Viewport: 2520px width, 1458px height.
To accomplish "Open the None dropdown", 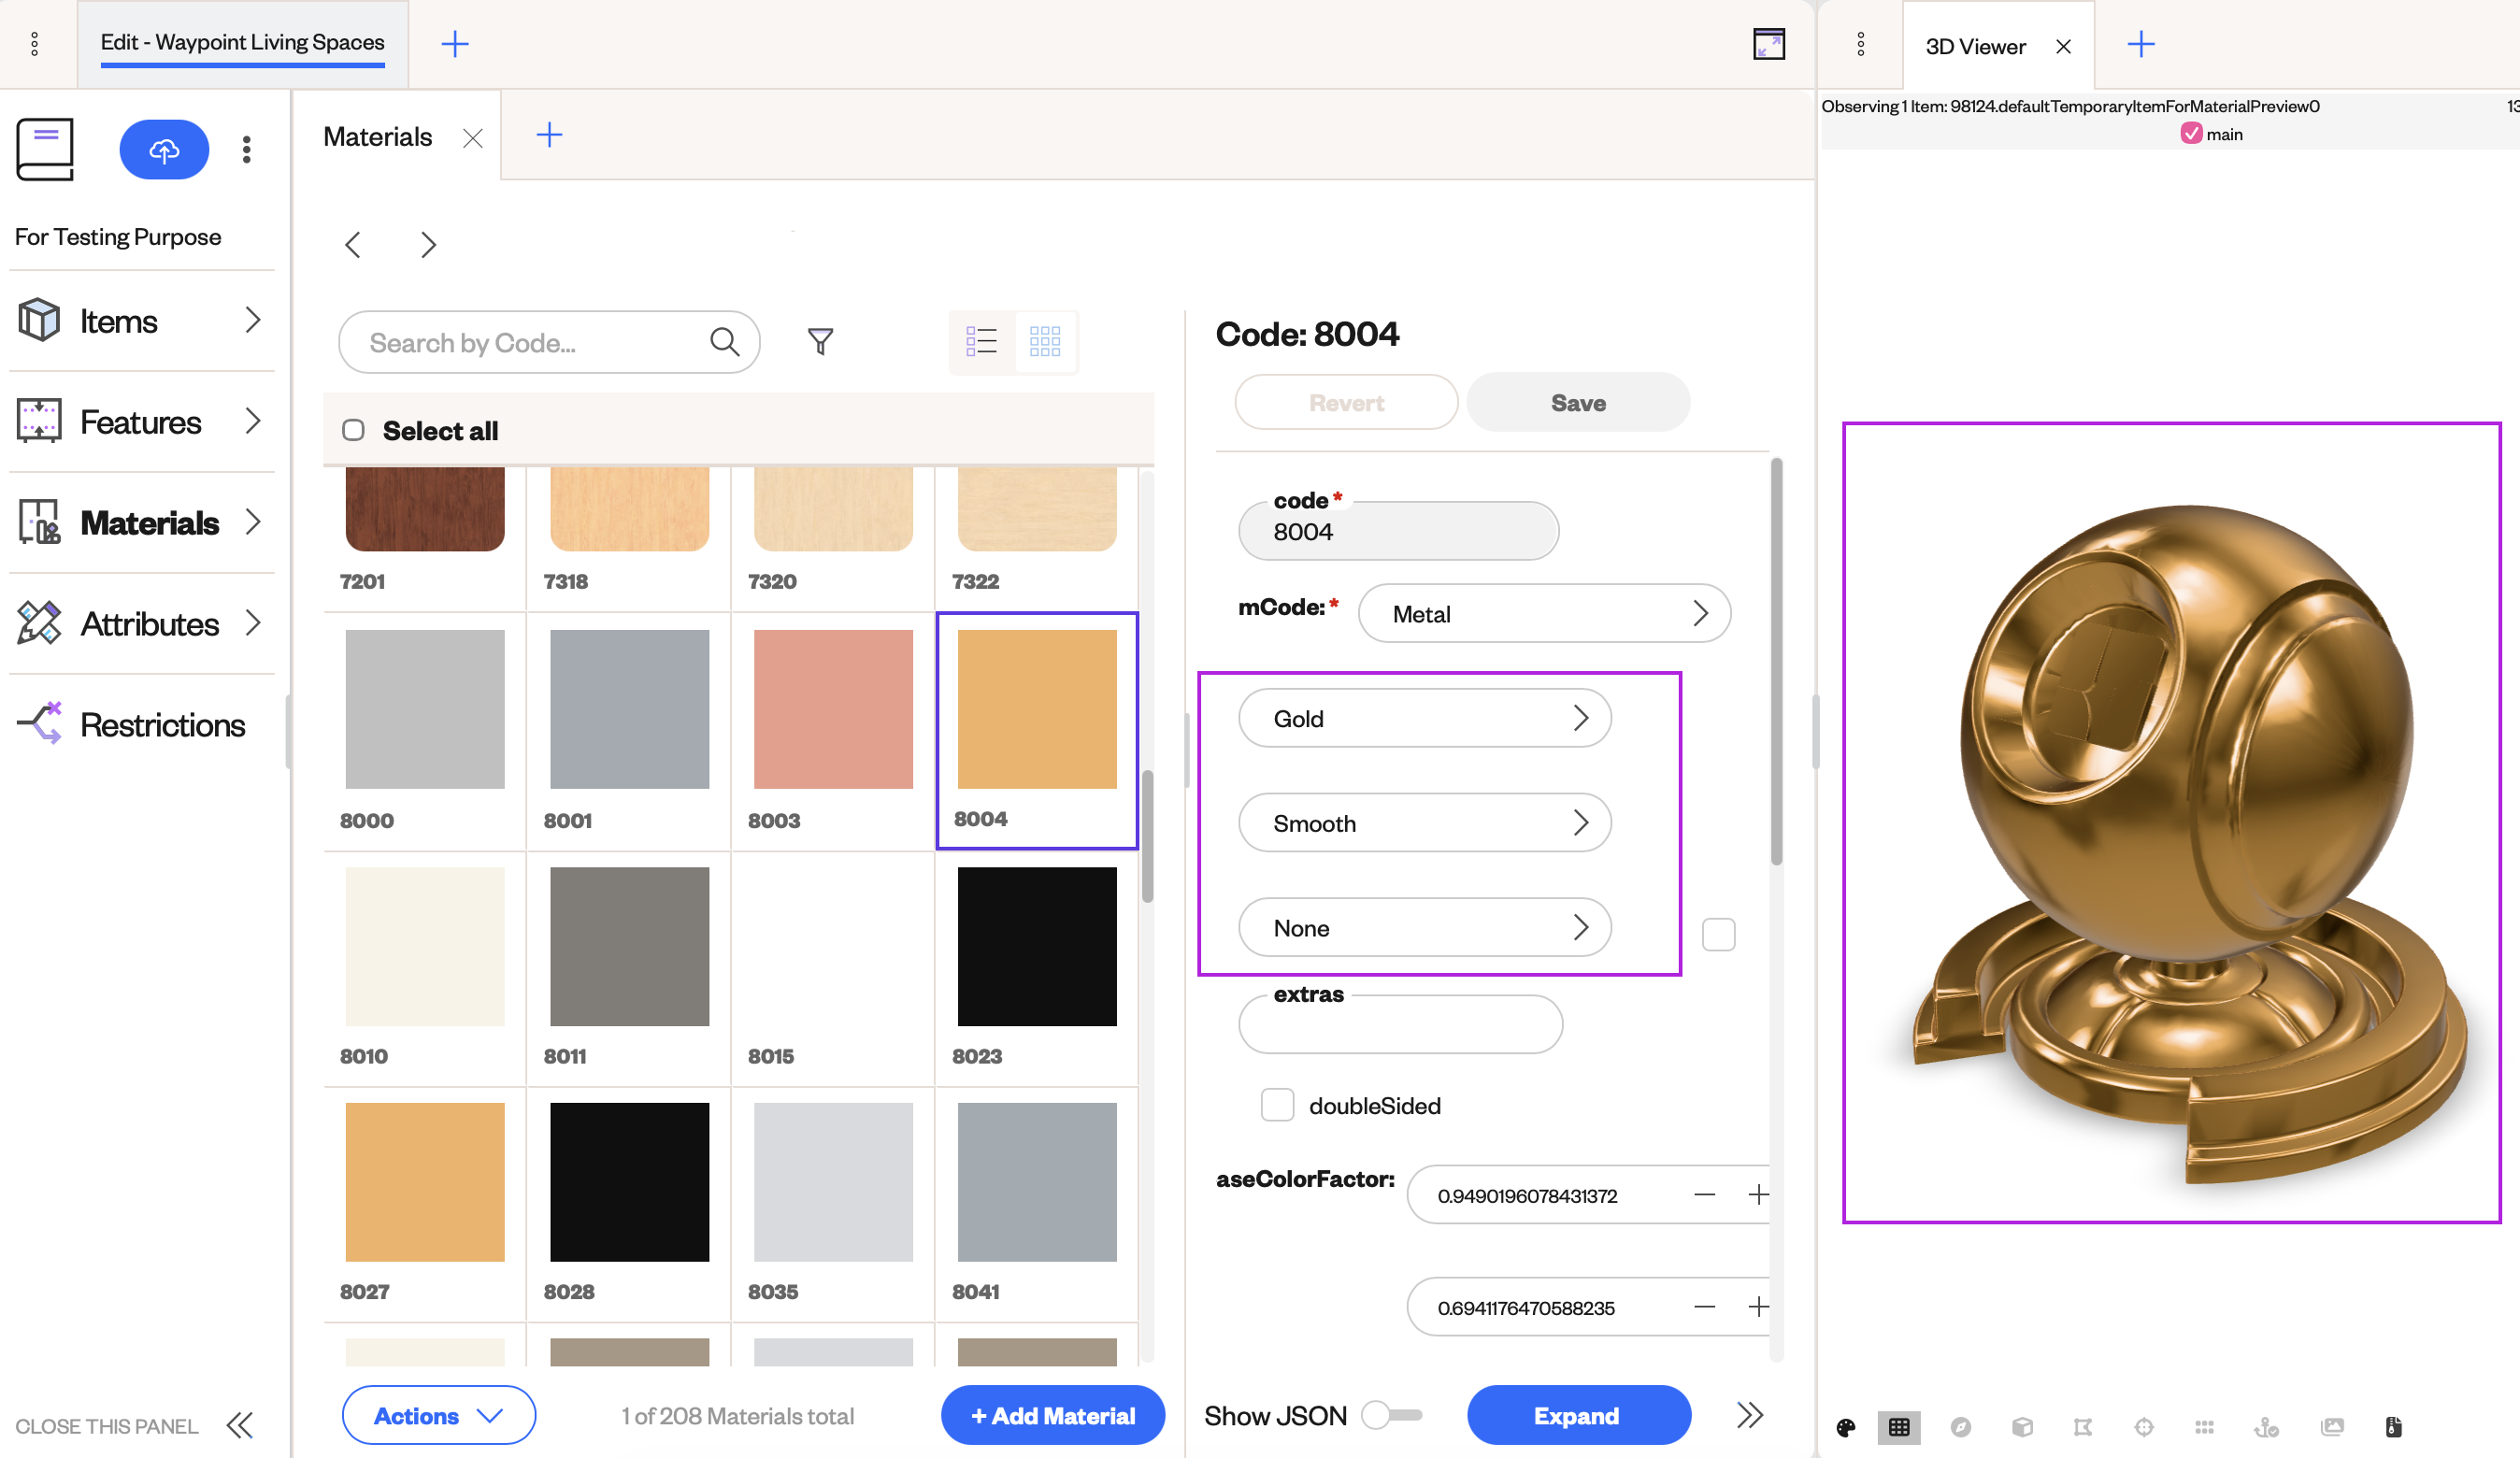I will click(1424, 928).
